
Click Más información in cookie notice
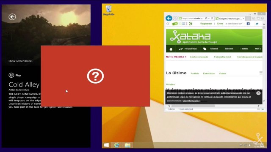click(x=191, y=101)
